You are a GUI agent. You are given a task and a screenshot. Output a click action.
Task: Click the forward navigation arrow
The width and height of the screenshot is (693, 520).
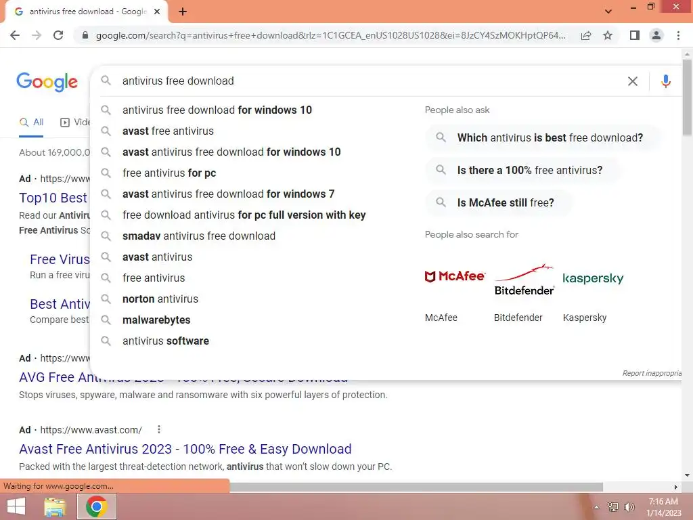(x=37, y=35)
